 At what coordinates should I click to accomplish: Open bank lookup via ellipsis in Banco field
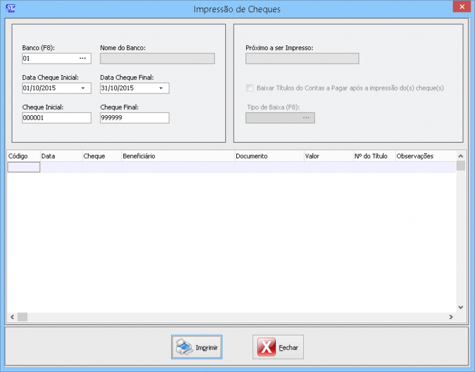(x=82, y=58)
